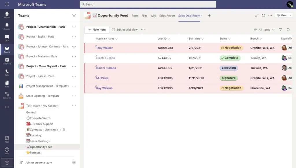Viewport: 296px width, 168px height.
Task: Open the app launcher grid icon
Action: 7,4
